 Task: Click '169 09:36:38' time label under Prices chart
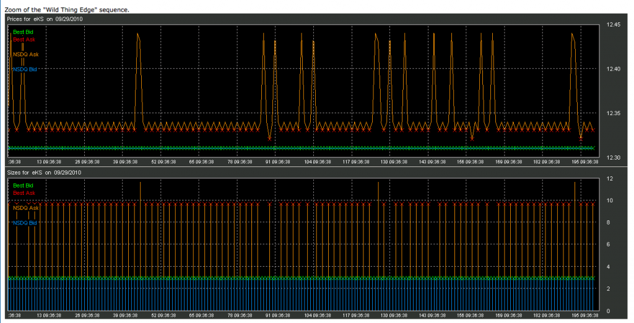click(508, 161)
